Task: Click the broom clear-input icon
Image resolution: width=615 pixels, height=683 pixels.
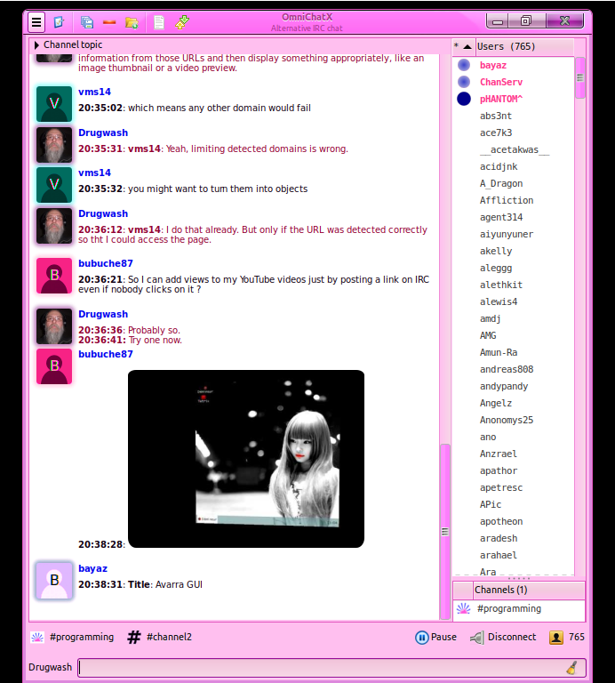Action: point(572,667)
